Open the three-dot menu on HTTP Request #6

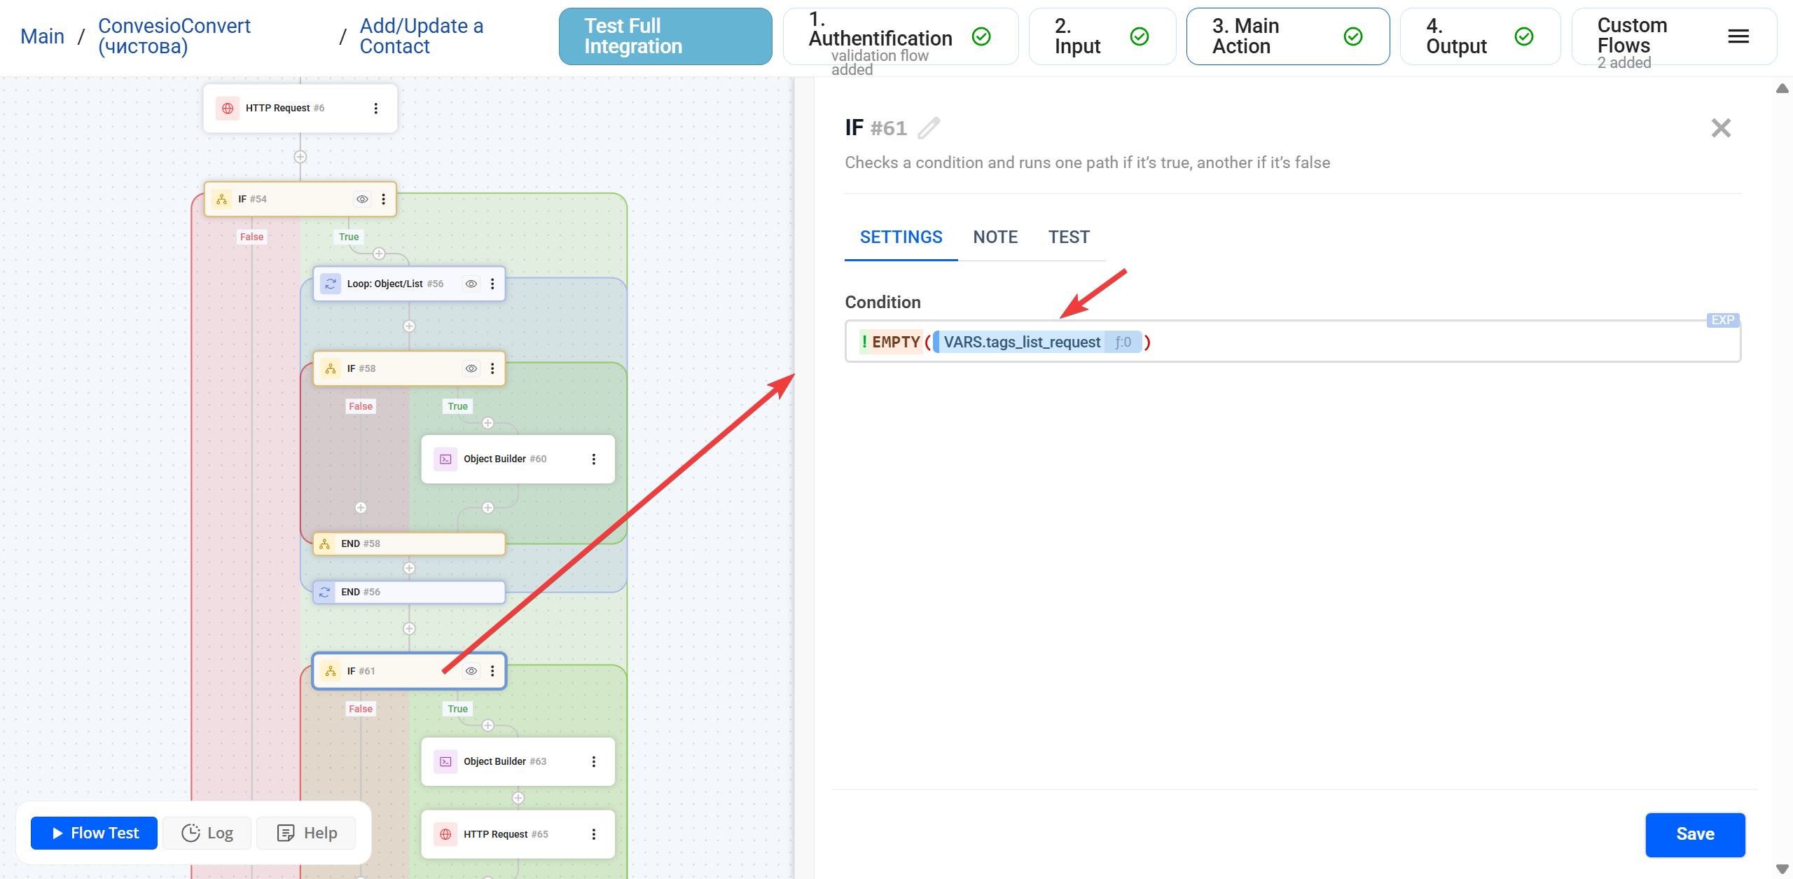pos(376,109)
